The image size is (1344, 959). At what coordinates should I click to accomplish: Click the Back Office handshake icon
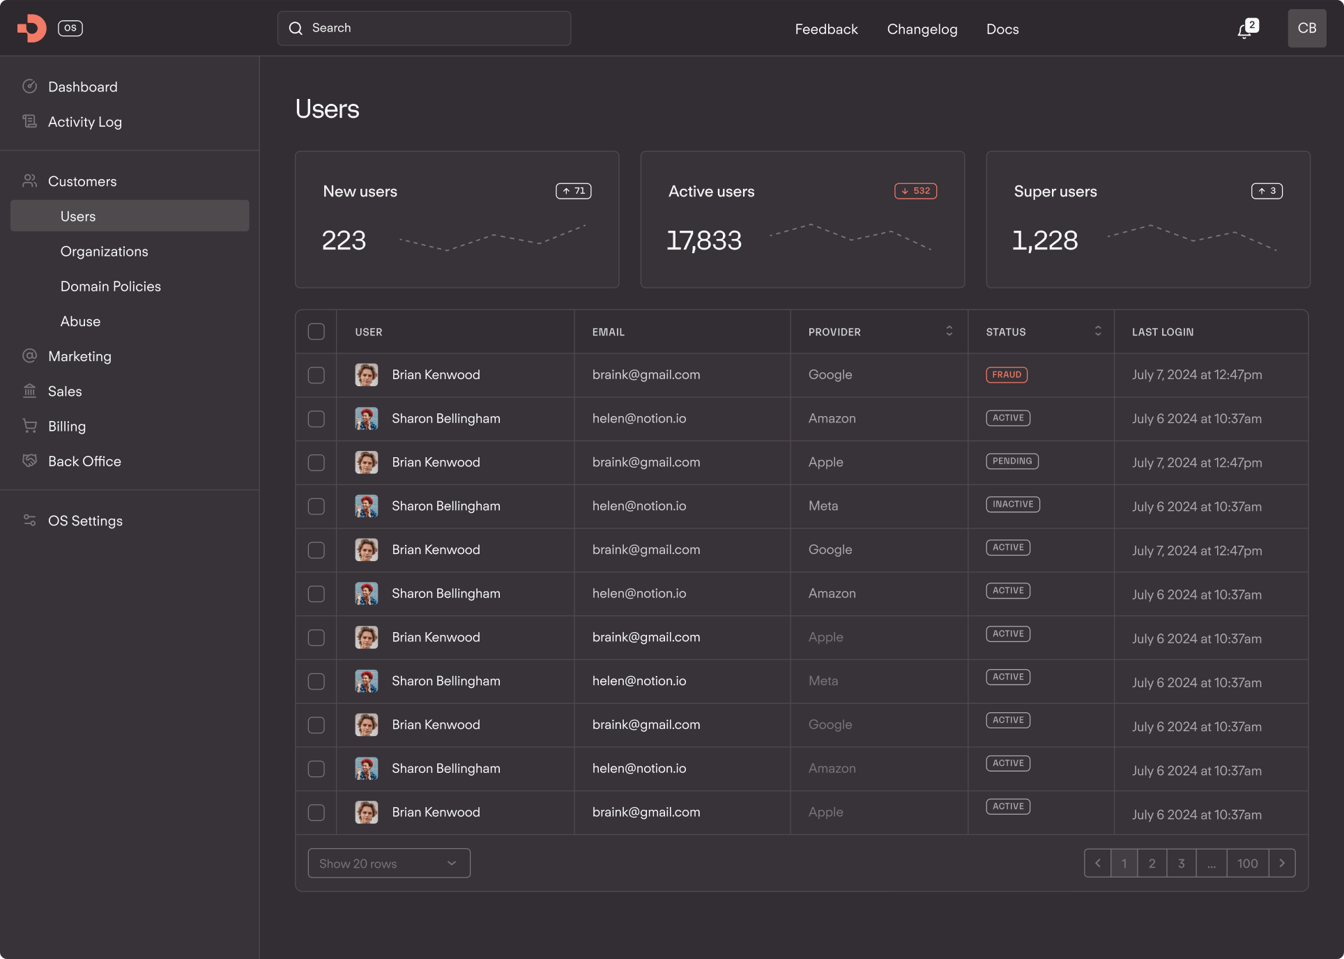(29, 461)
